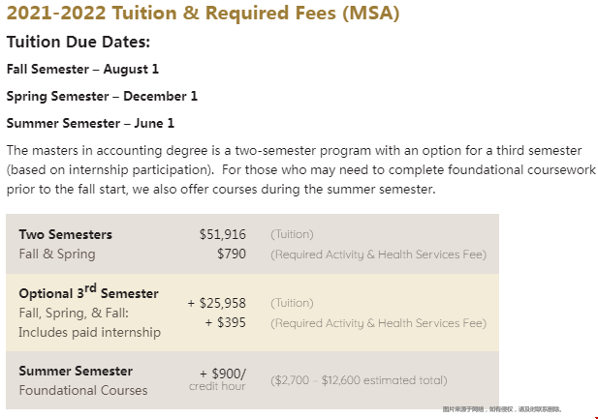Image resolution: width=598 pixels, height=419 pixels.
Task: Click the third-semester Required Activity & Health Services Fee note
Action: [x=379, y=323]
